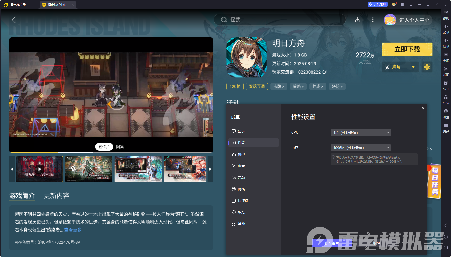Click the user avatar icon in title bar
This screenshot has width=451, height=257.
click(x=394, y=4)
